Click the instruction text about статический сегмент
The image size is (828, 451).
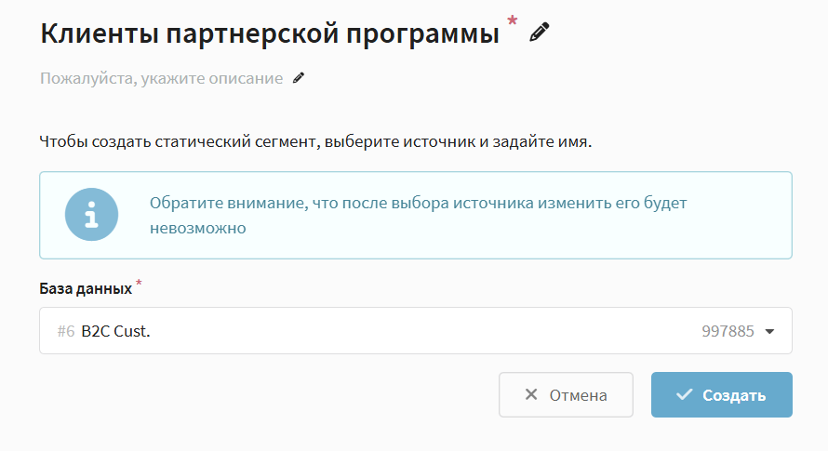(x=315, y=143)
